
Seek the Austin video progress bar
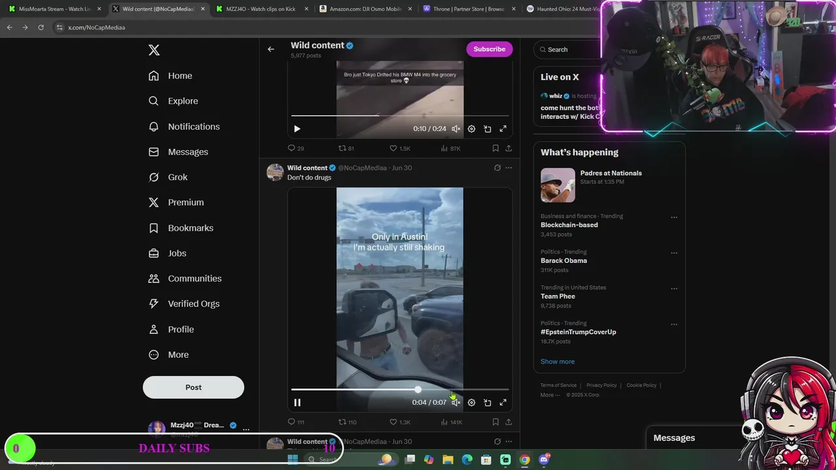point(400,390)
